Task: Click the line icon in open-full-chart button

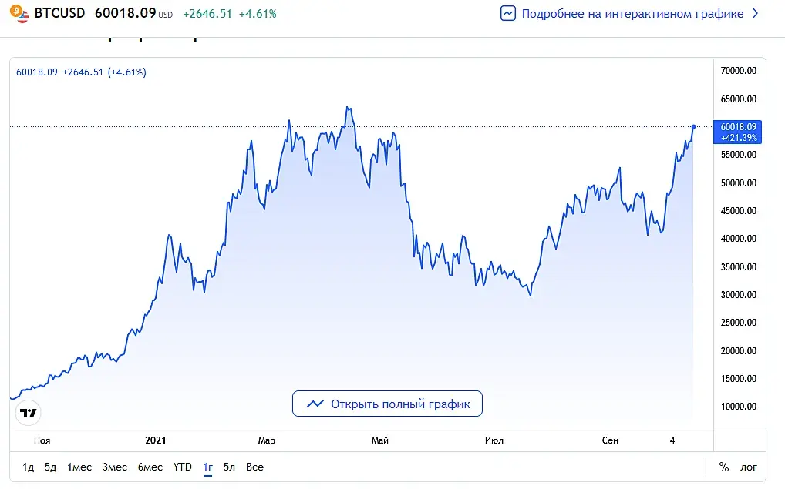Action: click(x=315, y=404)
